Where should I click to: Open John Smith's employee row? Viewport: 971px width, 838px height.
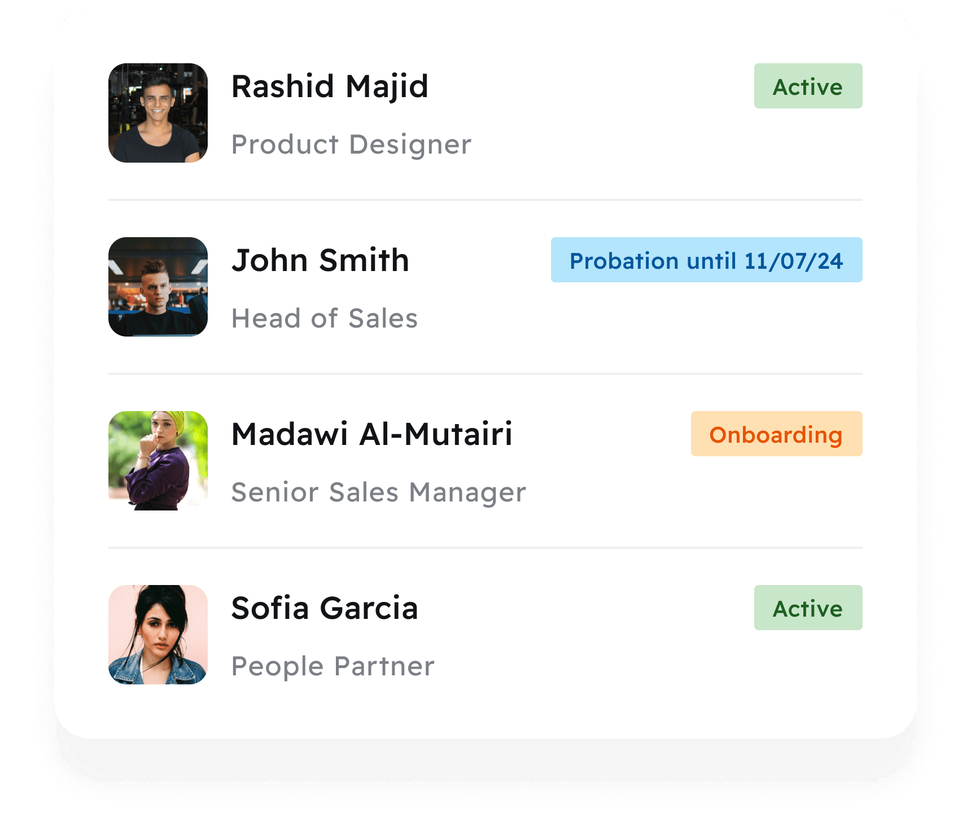[485, 287]
